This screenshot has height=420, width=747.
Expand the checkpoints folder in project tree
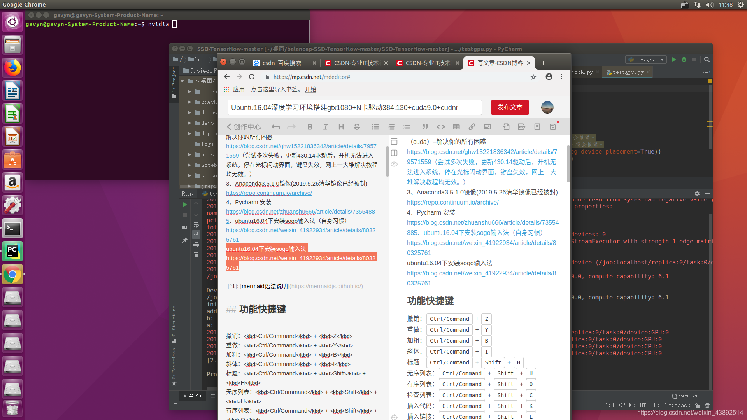189,102
